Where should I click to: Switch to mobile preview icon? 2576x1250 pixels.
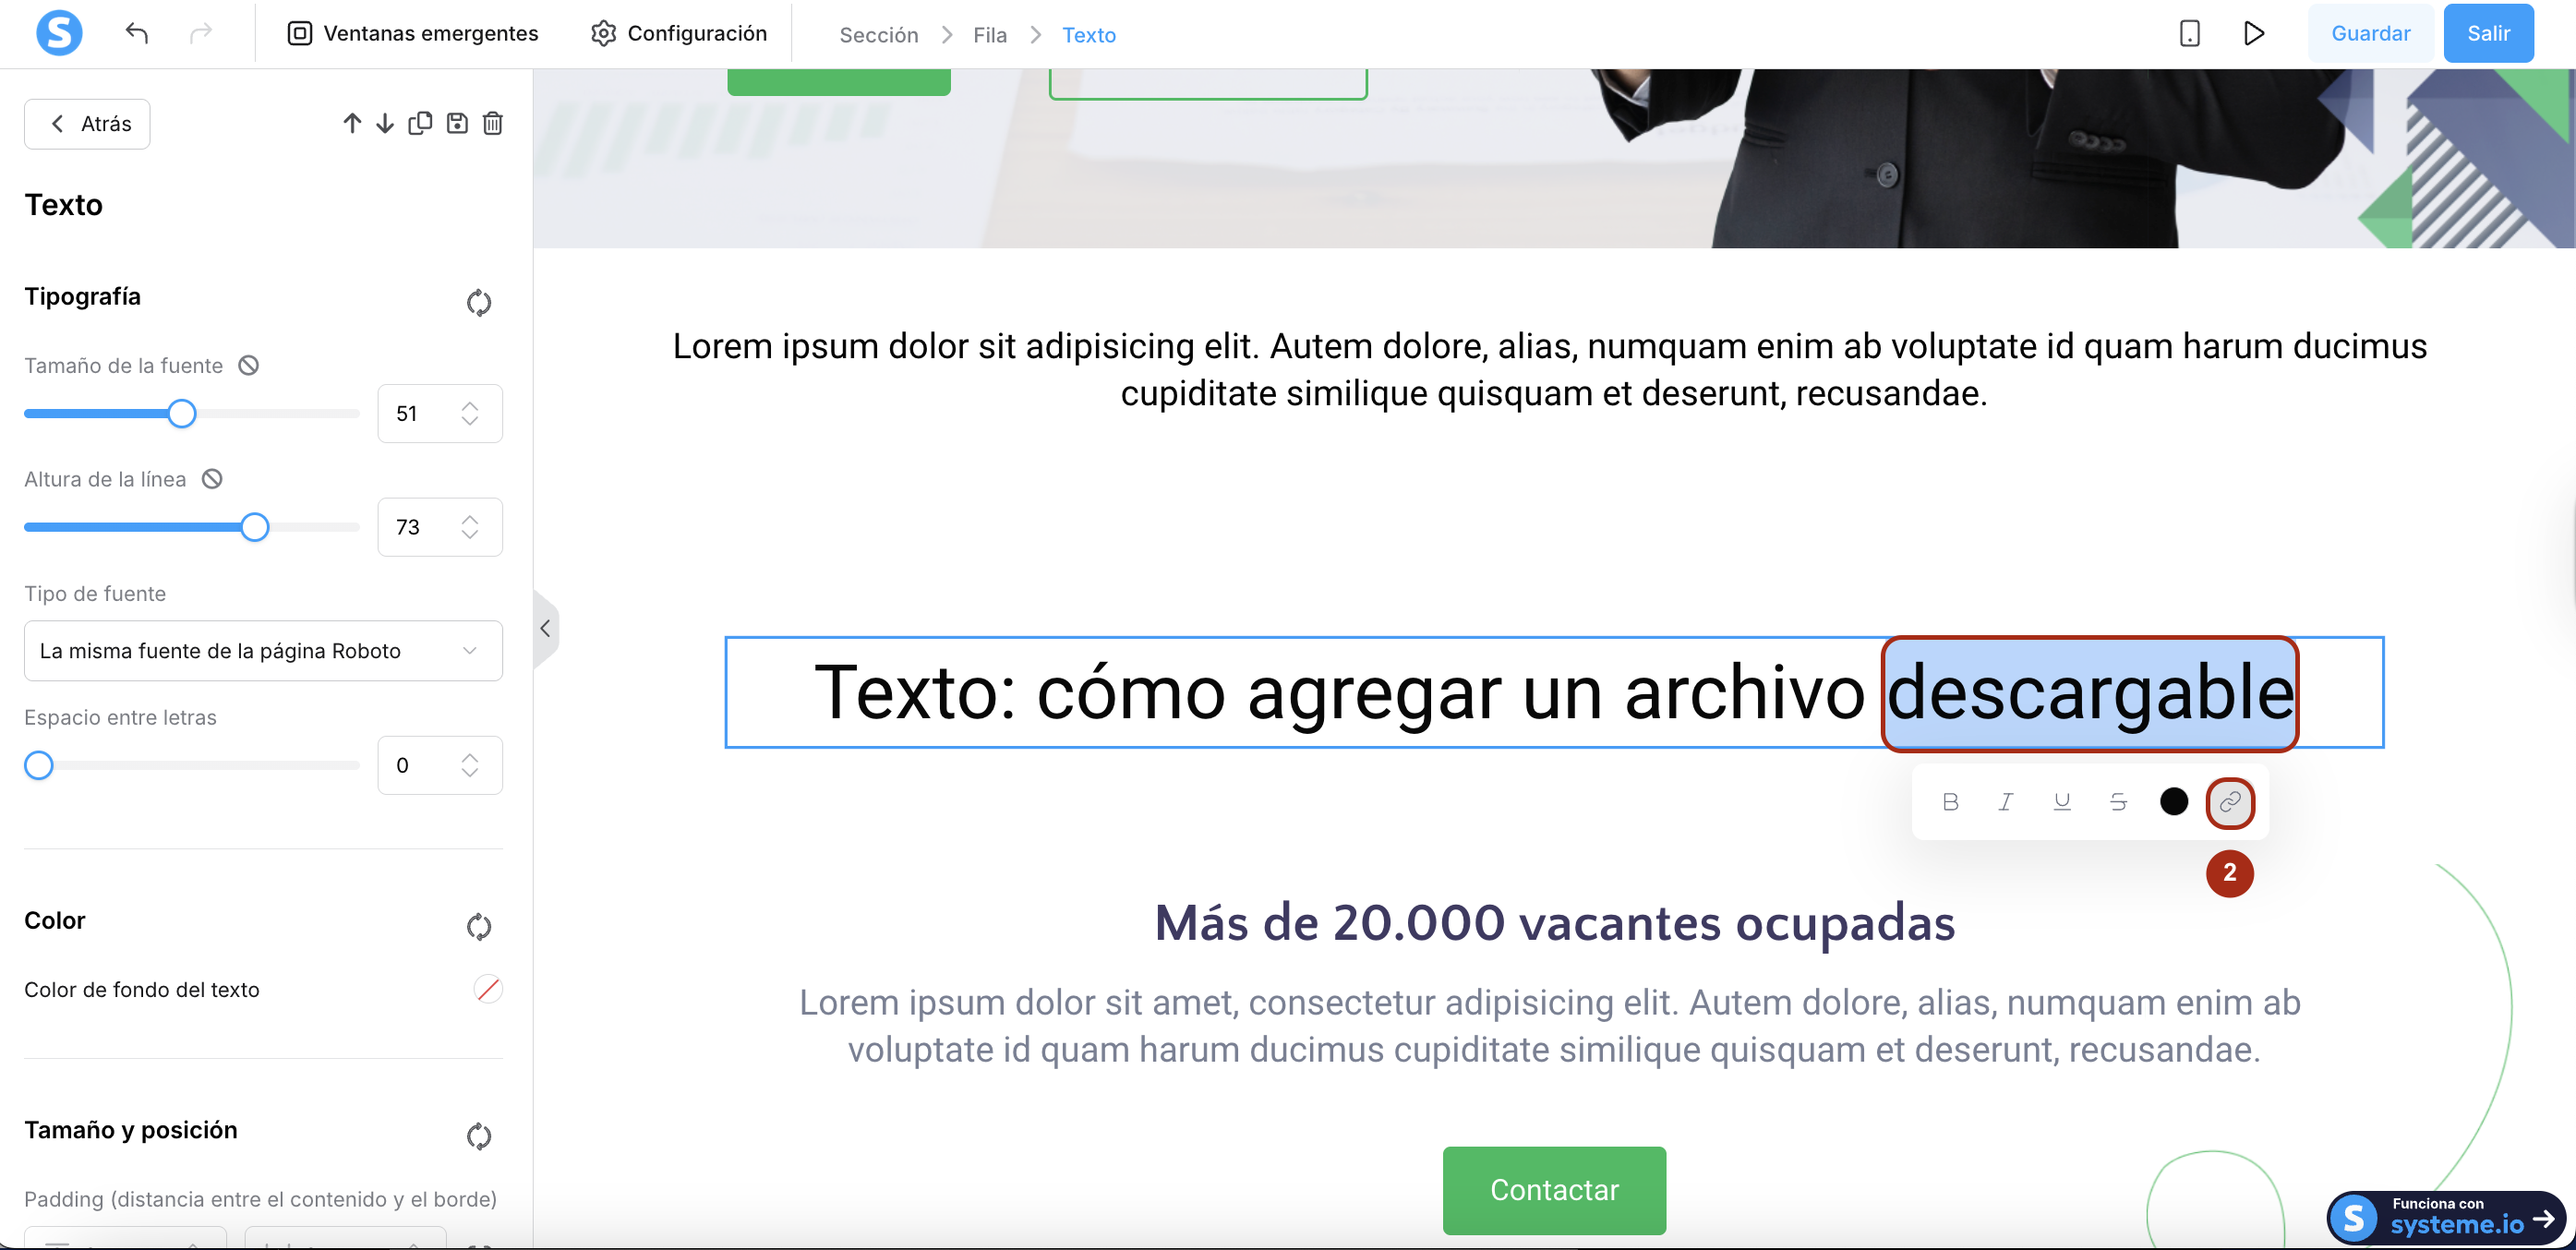point(2189,34)
